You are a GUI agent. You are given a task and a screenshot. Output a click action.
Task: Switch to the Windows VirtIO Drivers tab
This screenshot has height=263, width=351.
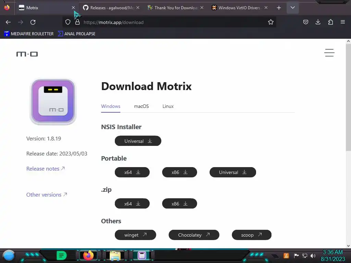240,8
